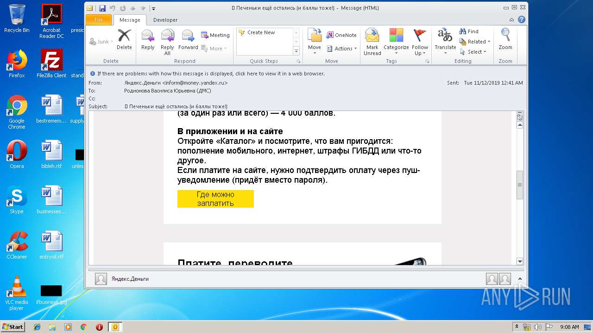The width and height of the screenshot is (593, 333).
Task: Click the volume tray icon
Action: [x=538, y=327]
